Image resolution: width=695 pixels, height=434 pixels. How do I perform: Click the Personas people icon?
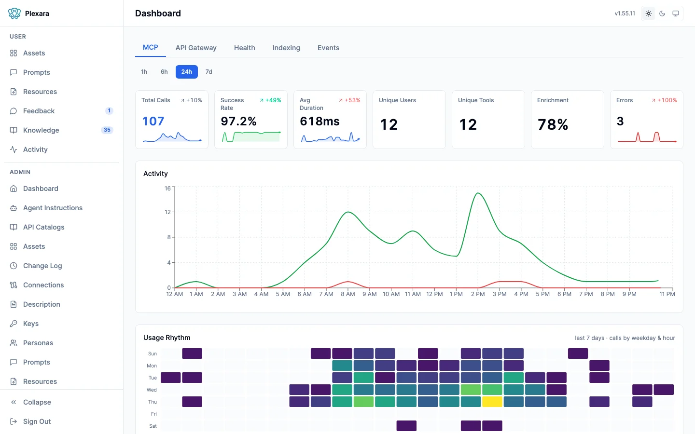14,343
